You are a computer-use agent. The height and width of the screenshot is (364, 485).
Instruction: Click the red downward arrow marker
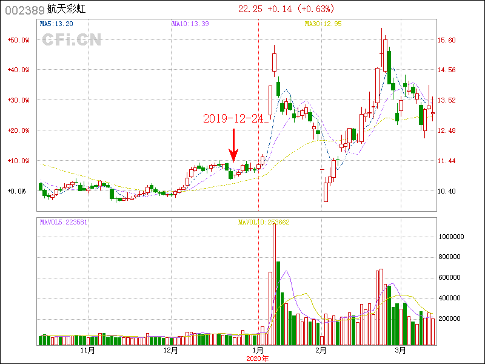click(x=233, y=146)
